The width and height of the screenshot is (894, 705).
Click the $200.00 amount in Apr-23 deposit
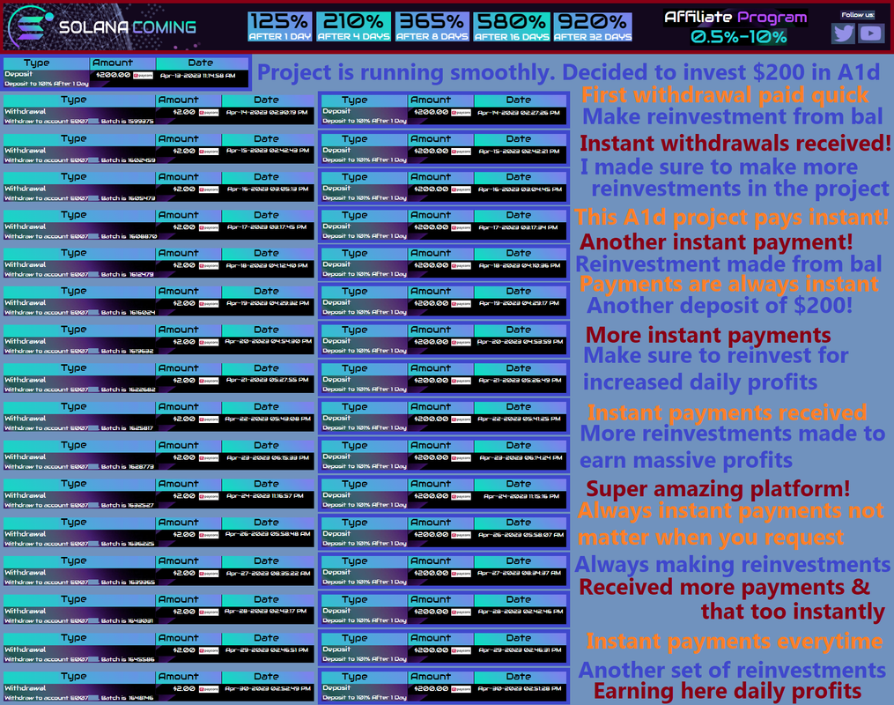coord(431,457)
